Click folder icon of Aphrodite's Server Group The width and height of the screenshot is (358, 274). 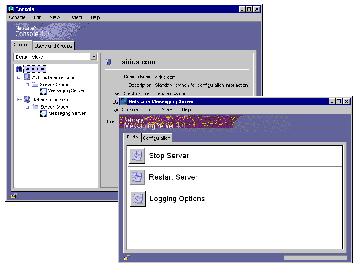35,85
